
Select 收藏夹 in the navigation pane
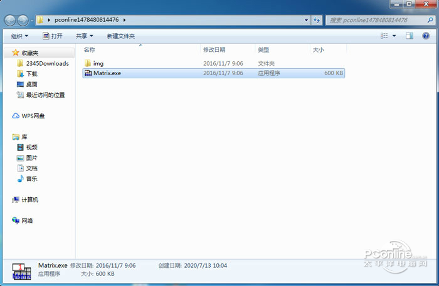30,53
